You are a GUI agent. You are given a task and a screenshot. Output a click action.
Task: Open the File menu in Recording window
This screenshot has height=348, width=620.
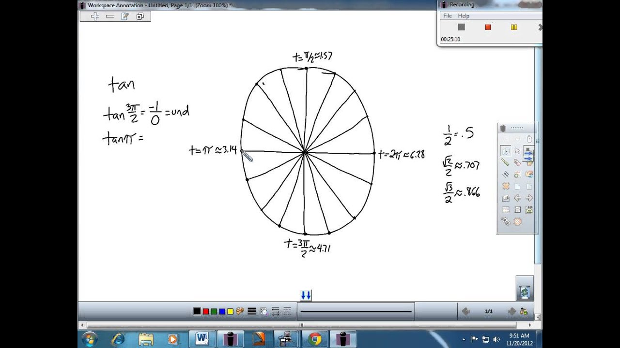[x=448, y=16]
